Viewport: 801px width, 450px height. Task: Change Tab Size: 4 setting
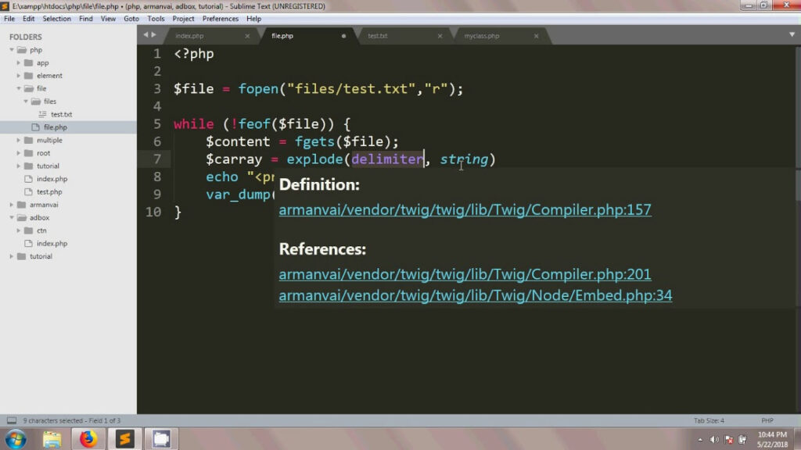(709, 421)
